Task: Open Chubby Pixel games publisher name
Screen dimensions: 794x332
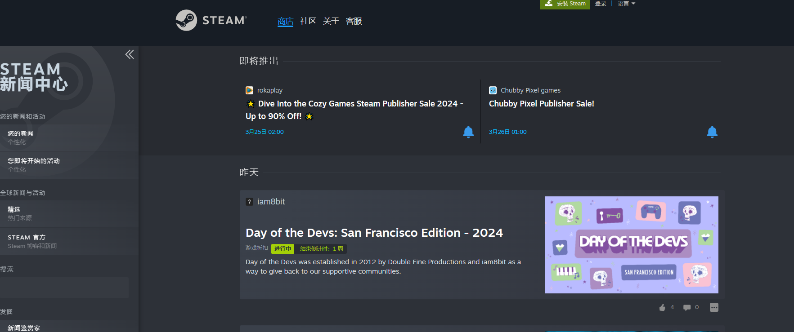Action: [530, 90]
